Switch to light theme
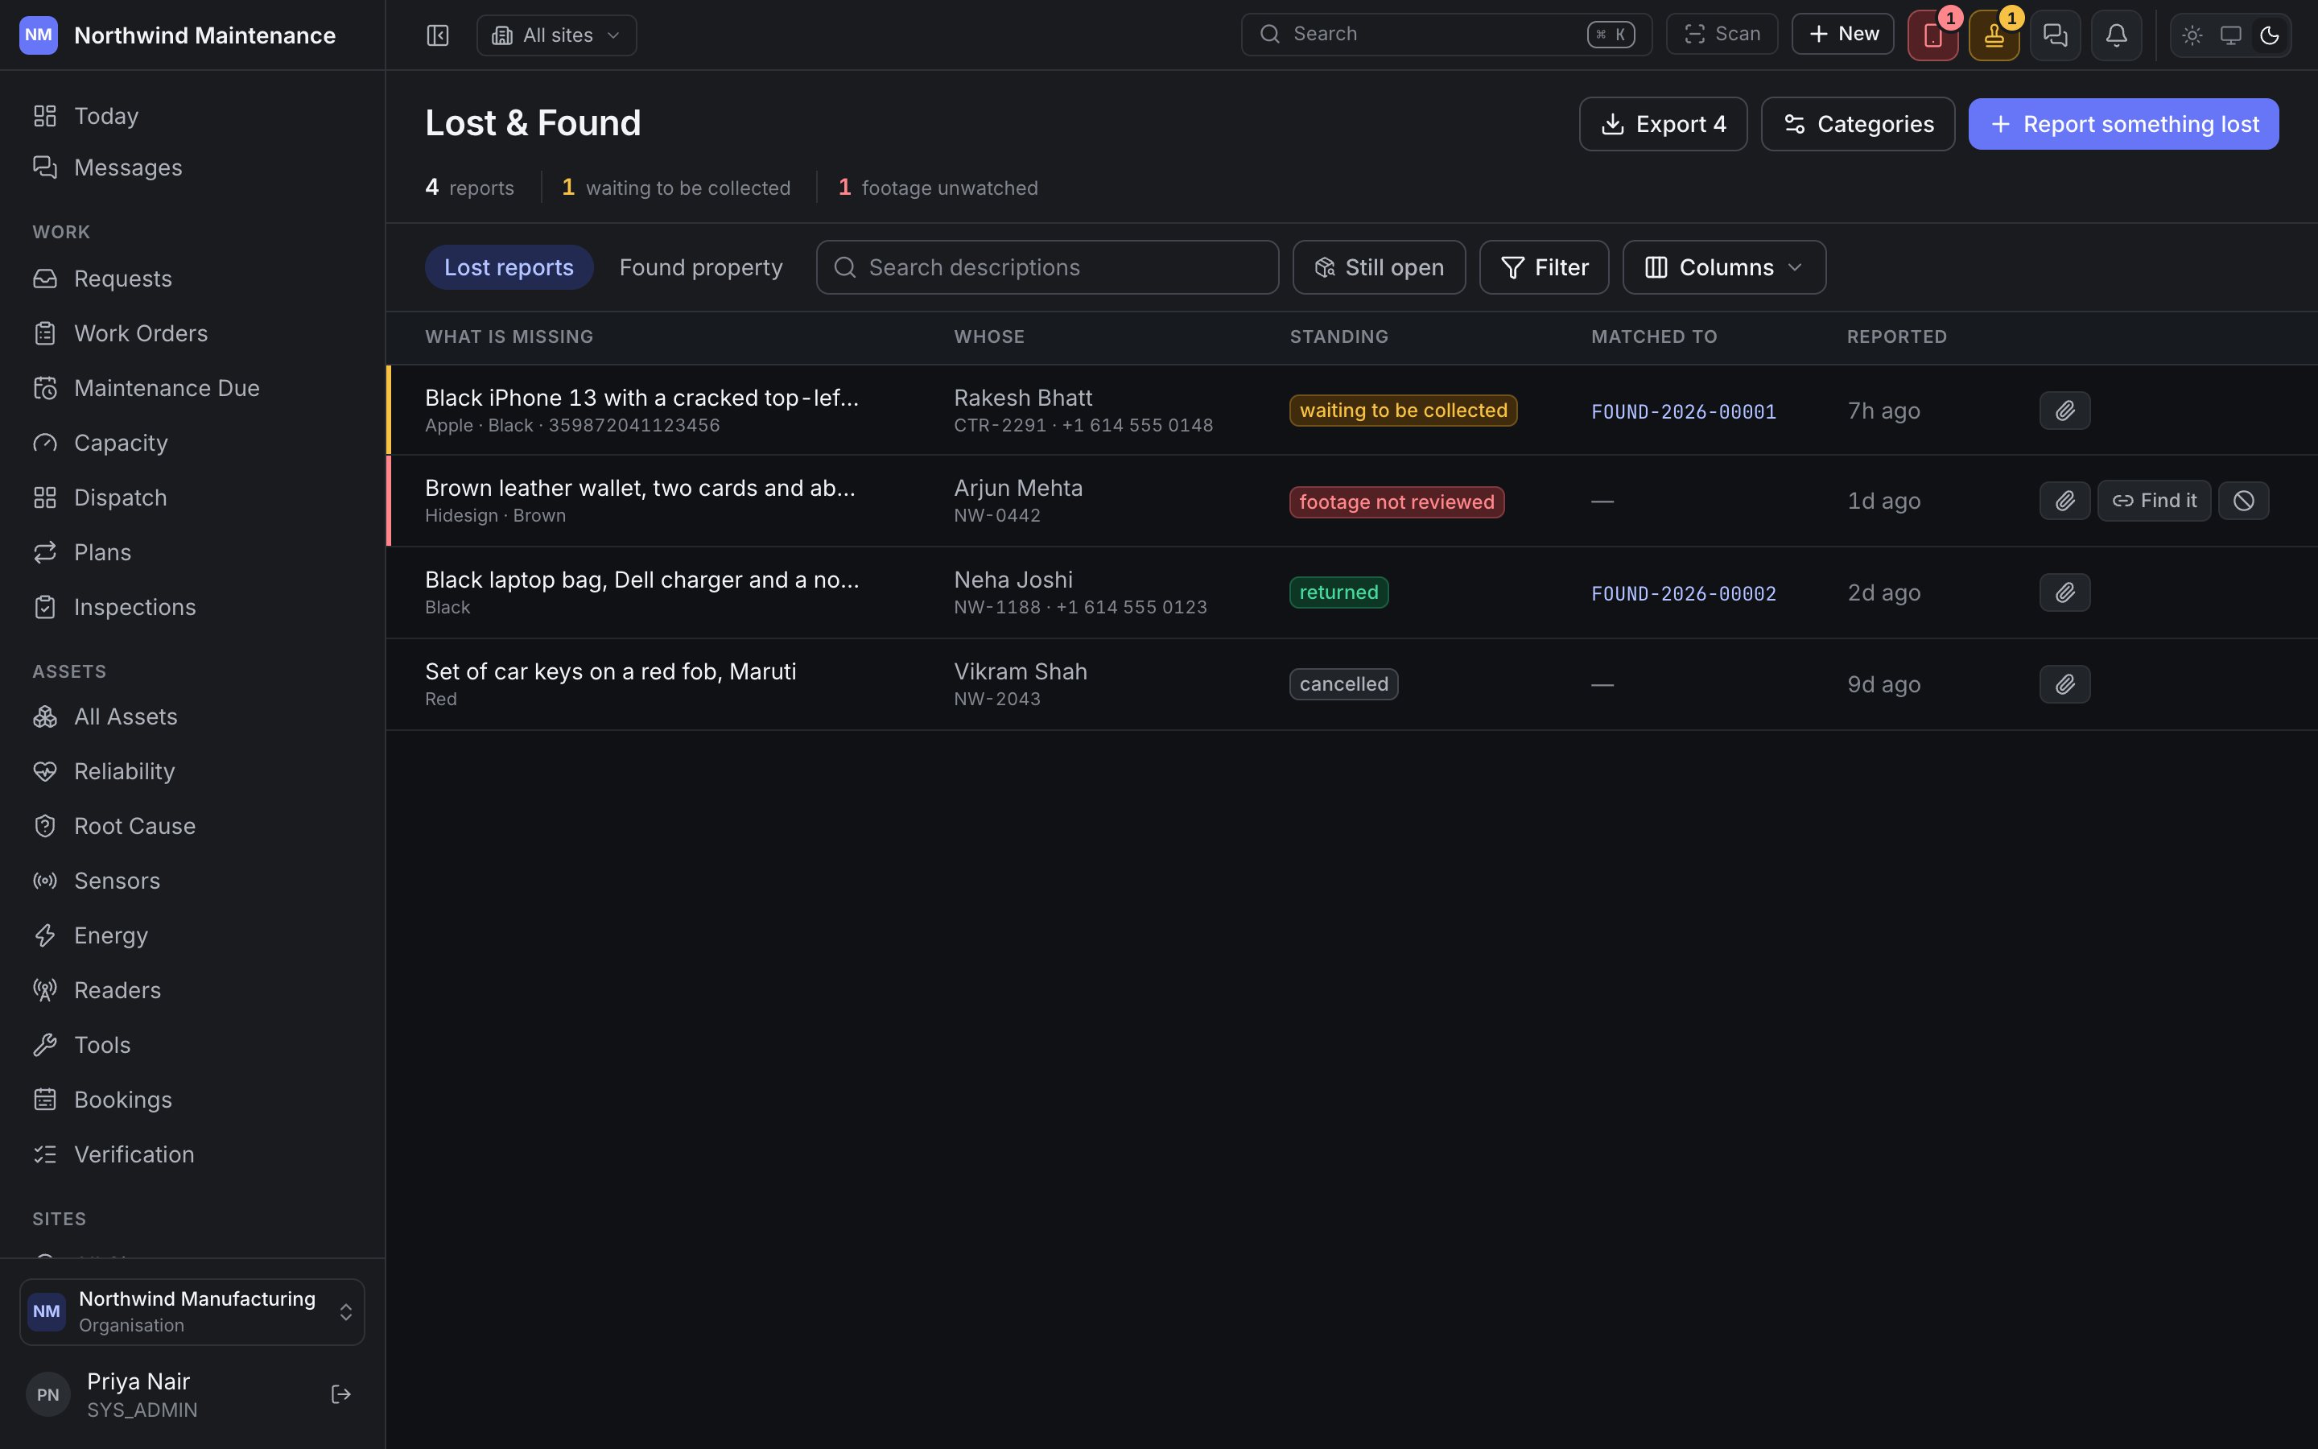The width and height of the screenshot is (2318, 1449). coord(2192,35)
